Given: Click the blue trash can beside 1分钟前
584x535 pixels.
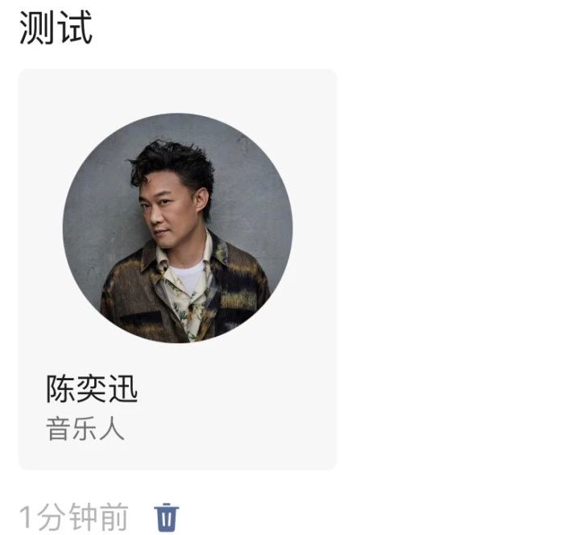Looking at the screenshot, I should pos(167,517).
